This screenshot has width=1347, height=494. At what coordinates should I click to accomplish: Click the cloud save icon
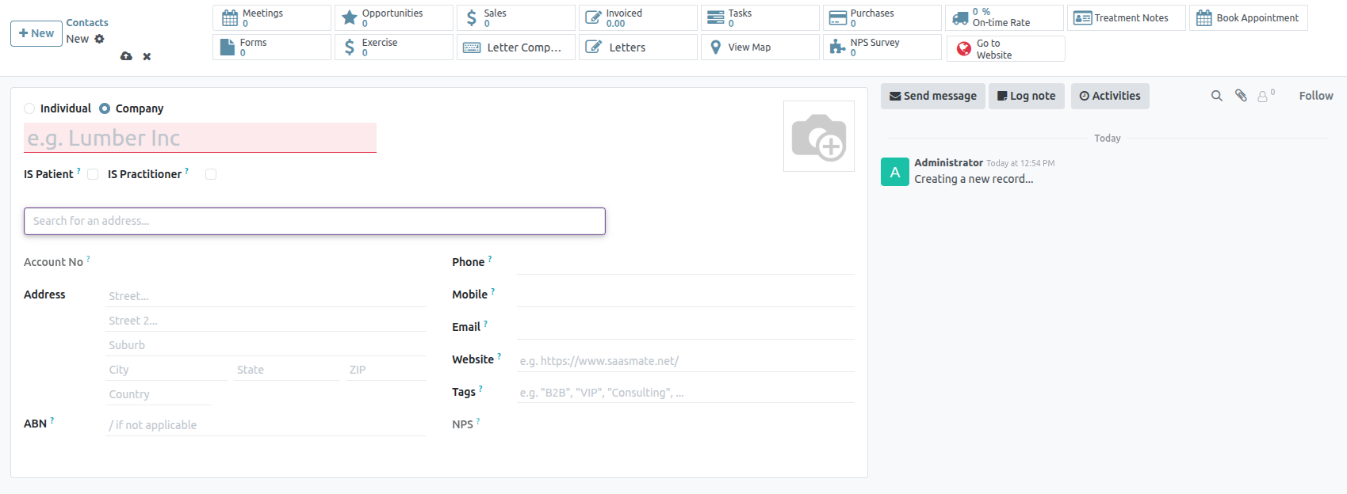pyautogui.click(x=126, y=56)
